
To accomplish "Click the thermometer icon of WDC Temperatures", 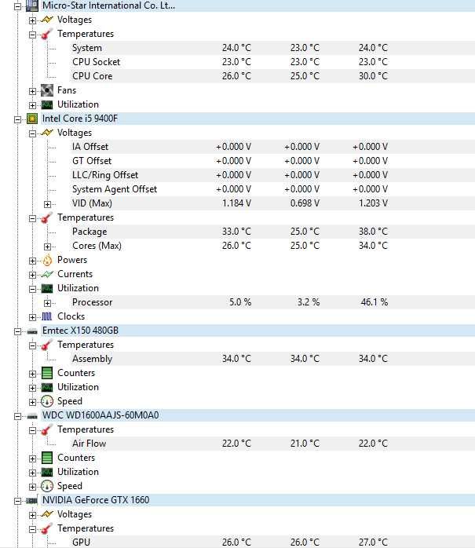I will pyautogui.click(x=47, y=429).
